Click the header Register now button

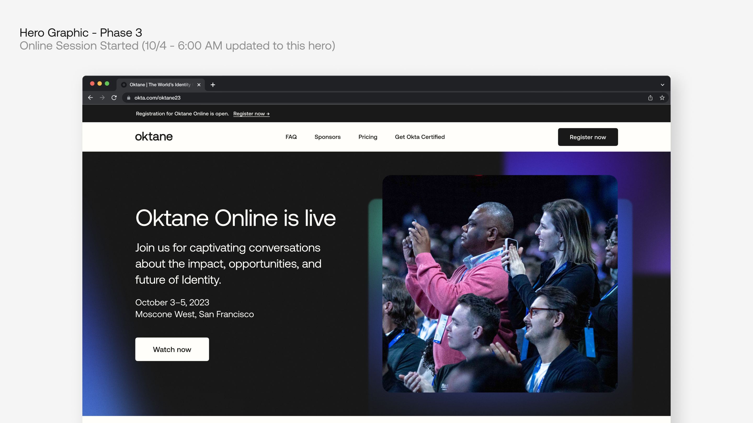click(588, 137)
